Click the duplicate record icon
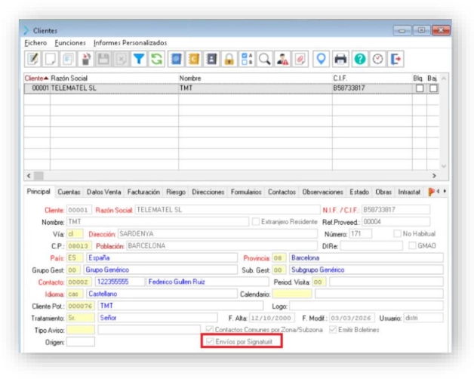The width and height of the screenshot is (474, 379). [68, 59]
